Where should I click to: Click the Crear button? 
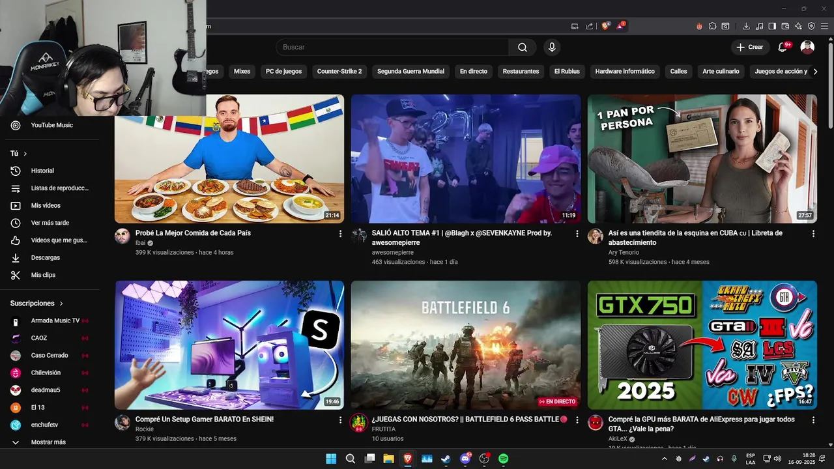(x=750, y=47)
